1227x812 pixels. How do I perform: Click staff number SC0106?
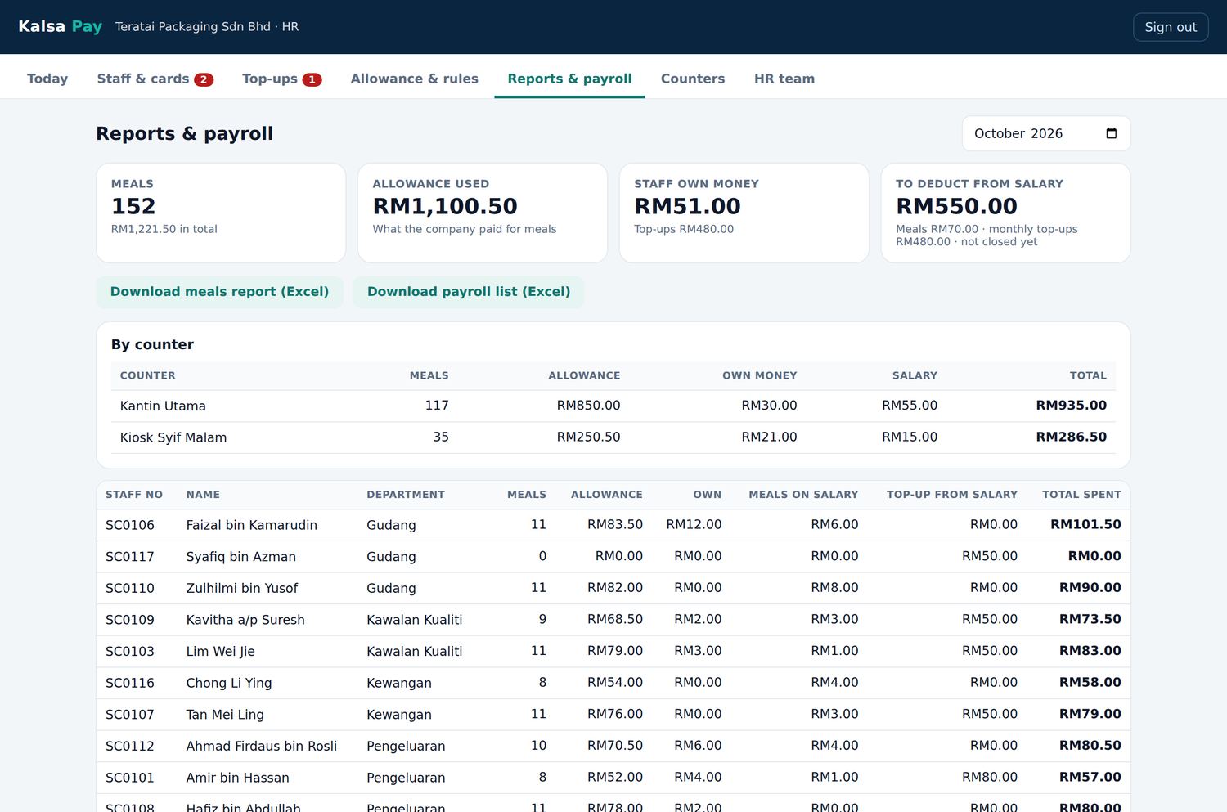click(x=130, y=525)
